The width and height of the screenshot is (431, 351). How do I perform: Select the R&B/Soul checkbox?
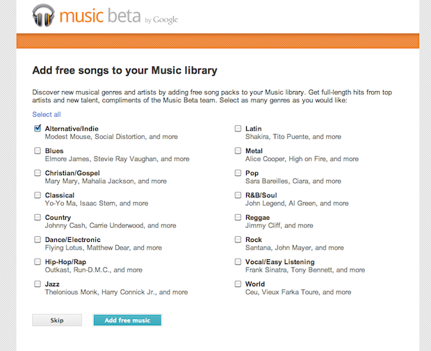coord(238,195)
